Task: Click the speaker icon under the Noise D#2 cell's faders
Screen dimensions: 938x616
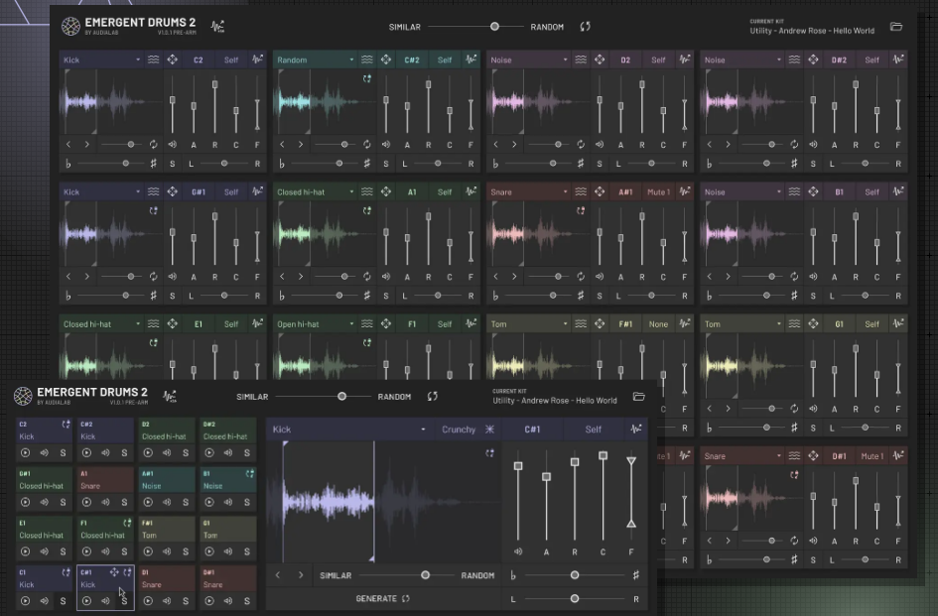Action: tap(813, 144)
